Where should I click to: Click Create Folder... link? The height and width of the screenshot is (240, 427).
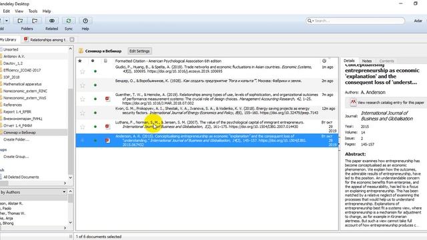(x=16, y=139)
